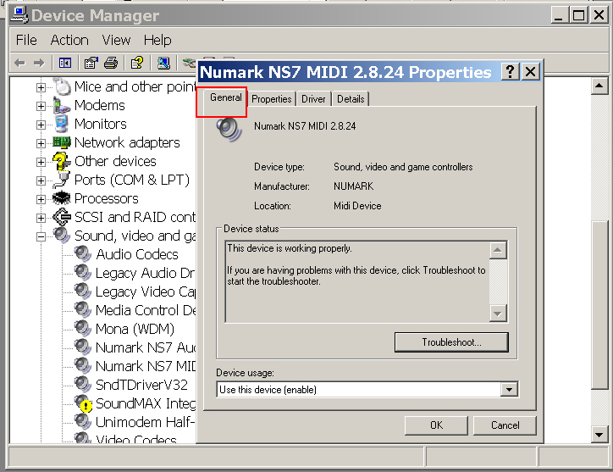Click the Sound, video and game category speaker icon
Image resolution: width=613 pixels, height=472 pixels.
[62, 236]
